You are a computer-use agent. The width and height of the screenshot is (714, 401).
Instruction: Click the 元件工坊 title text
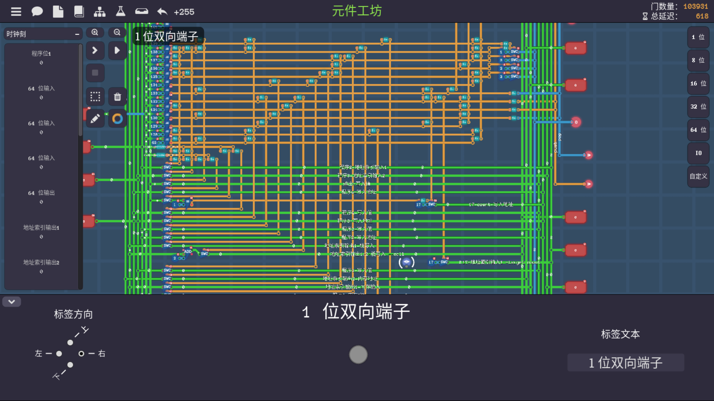point(357,11)
